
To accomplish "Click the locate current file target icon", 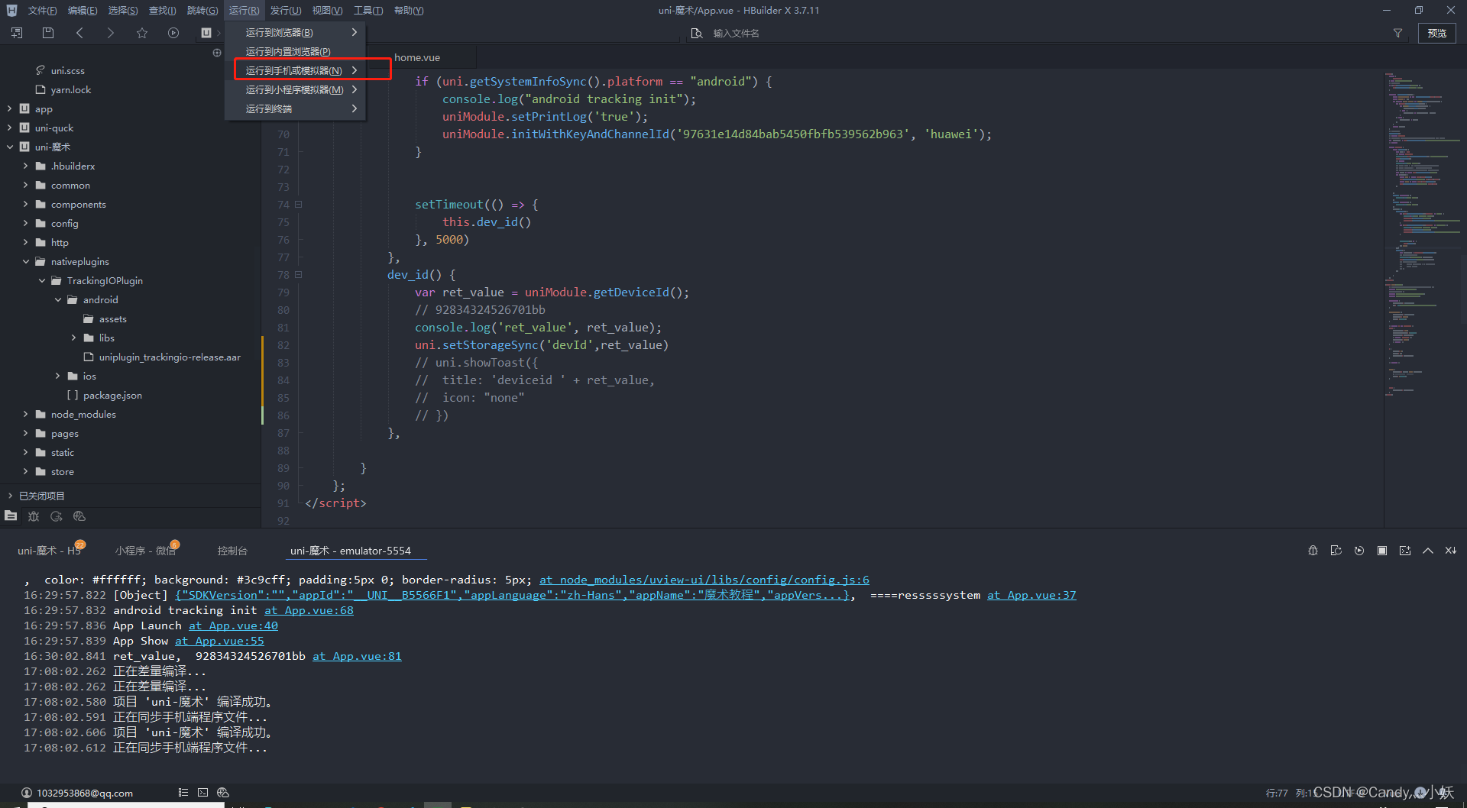I will pyautogui.click(x=217, y=53).
